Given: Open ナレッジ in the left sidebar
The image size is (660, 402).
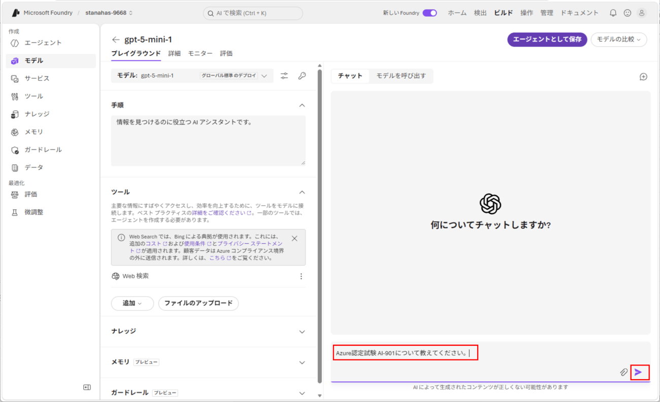Looking at the screenshot, I should [51, 114].
